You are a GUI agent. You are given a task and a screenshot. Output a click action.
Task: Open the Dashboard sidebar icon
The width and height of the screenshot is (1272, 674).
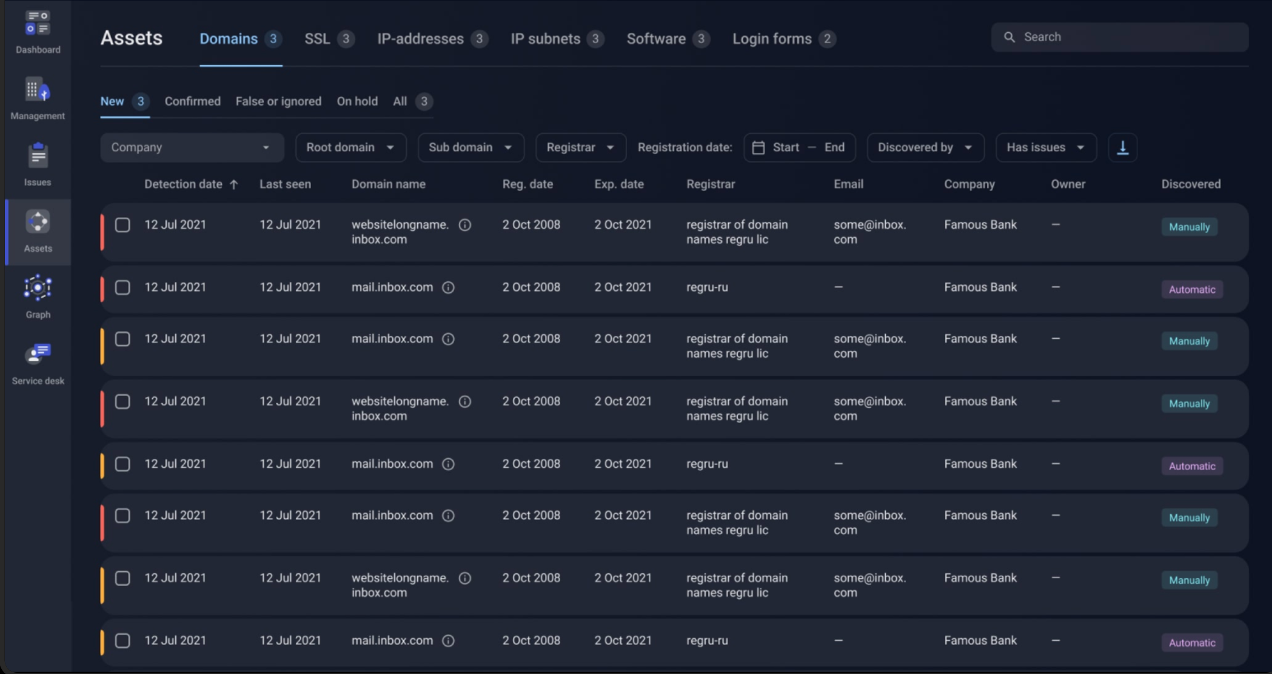point(38,24)
